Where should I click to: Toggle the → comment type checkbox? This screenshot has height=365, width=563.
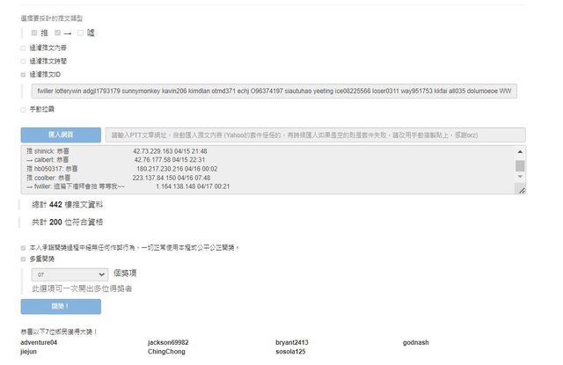click(x=57, y=33)
